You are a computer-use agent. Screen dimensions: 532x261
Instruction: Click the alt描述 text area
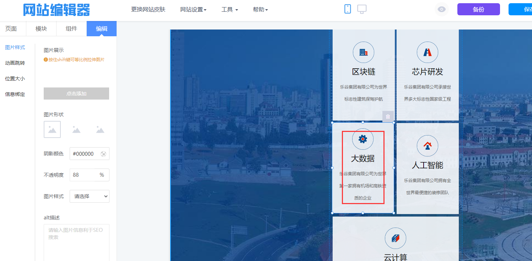[x=76, y=242]
